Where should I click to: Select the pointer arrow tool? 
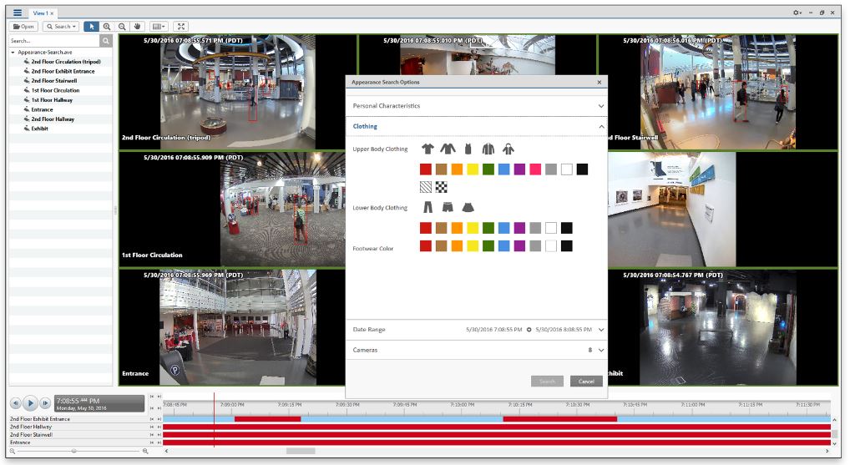[91, 26]
